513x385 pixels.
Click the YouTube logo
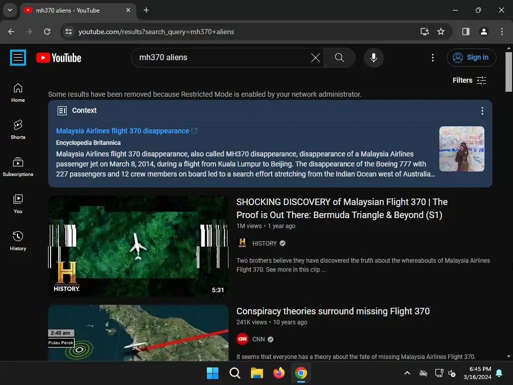coord(59,58)
